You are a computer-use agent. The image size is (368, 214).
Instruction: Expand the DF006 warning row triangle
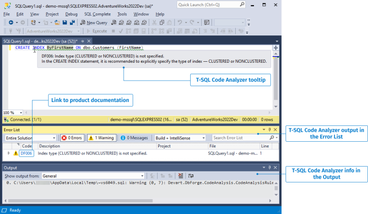coord(9,153)
